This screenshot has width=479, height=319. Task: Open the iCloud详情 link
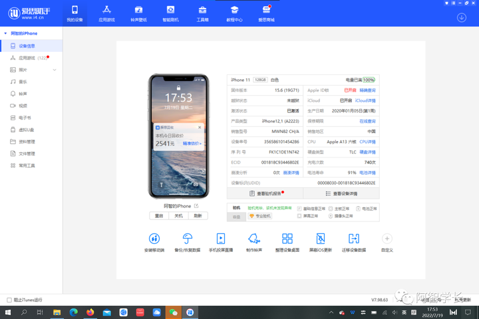point(365,100)
